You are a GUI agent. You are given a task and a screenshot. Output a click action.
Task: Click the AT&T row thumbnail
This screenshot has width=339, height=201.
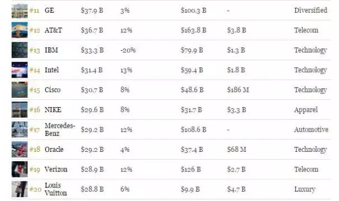pos(20,30)
